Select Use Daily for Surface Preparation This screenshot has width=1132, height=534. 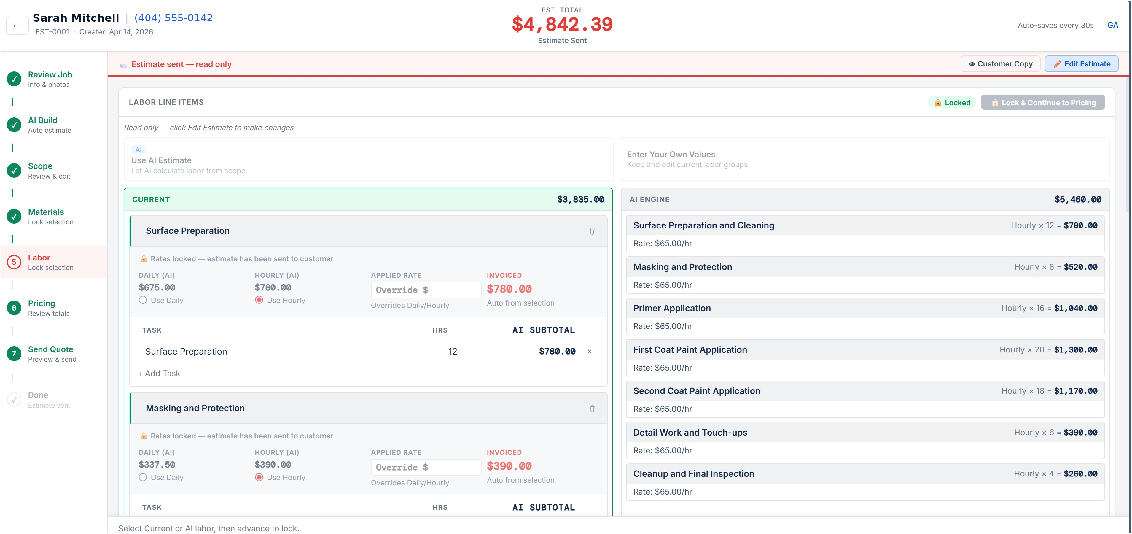pos(143,300)
